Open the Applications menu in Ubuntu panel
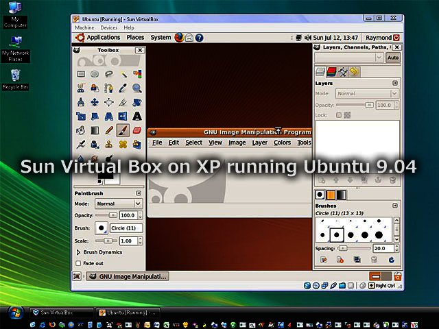The height and width of the screenshot is (329, 439). pyautogui.click(x=98, y=38)
